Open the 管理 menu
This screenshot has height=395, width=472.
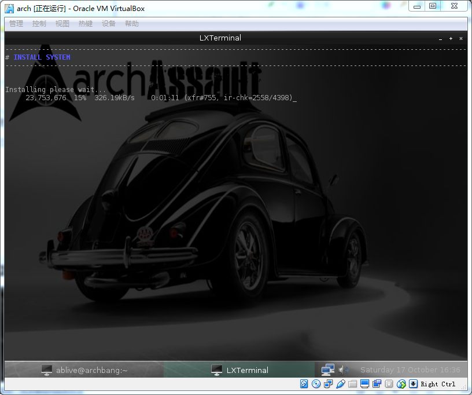point(16,24)
